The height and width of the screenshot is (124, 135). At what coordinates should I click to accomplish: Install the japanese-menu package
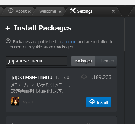[99, 102]
